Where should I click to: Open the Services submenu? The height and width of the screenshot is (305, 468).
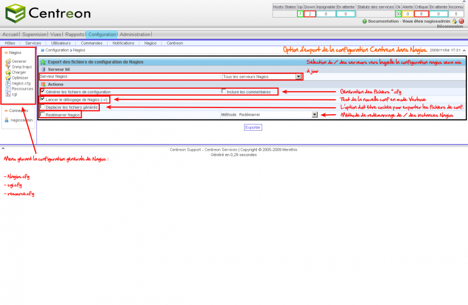click(x=33, y=43)
